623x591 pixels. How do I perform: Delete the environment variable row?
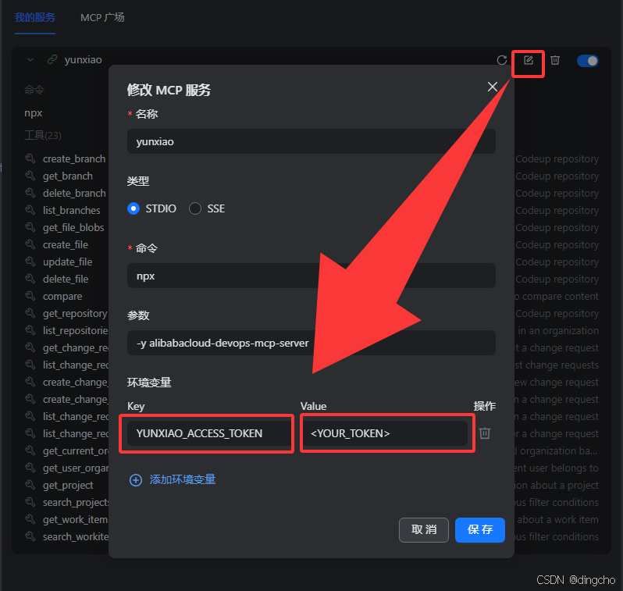click(x=485, y=433)
